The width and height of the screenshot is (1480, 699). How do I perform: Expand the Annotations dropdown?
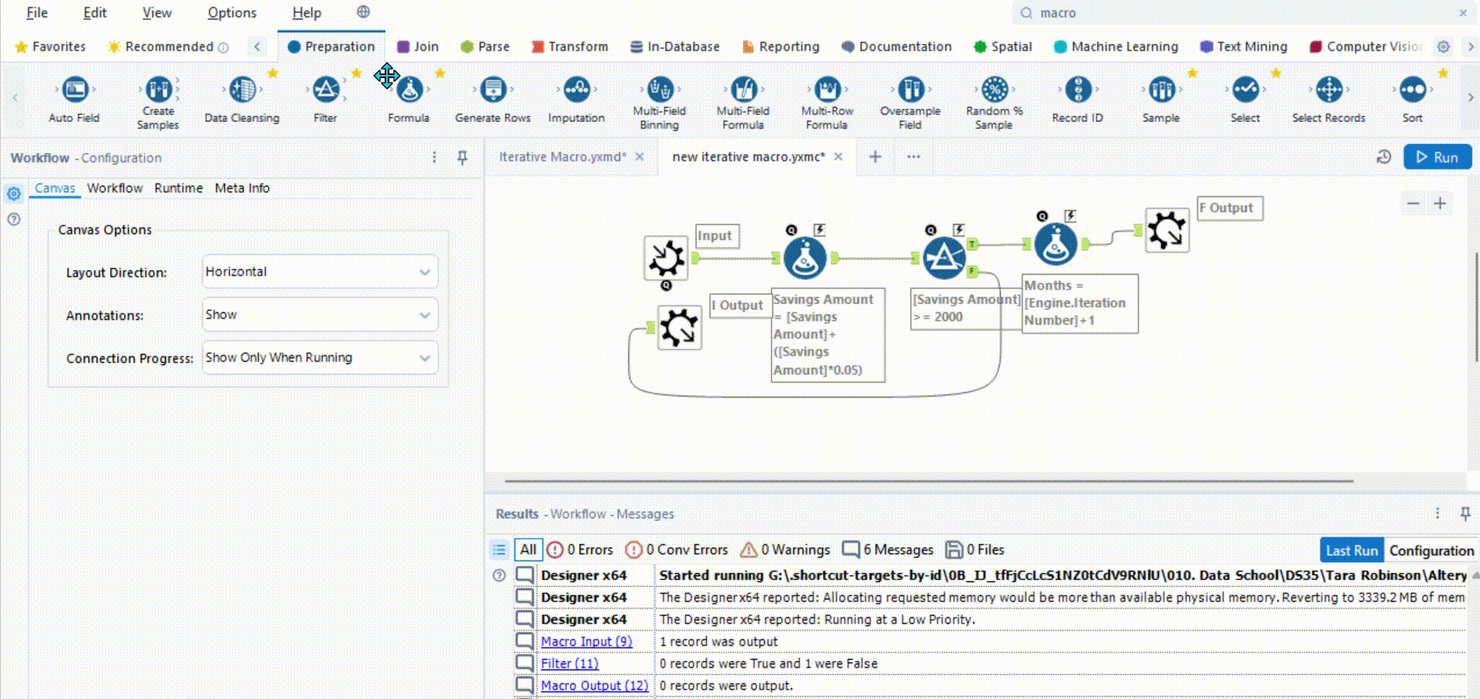(x=320, y=315)
